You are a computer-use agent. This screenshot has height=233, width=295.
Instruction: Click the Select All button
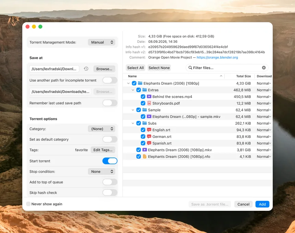tap(135, 68)
